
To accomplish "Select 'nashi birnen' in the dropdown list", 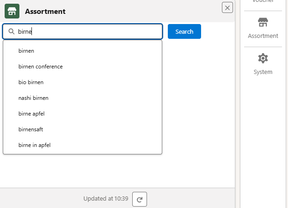I will [x=33, y=98].
